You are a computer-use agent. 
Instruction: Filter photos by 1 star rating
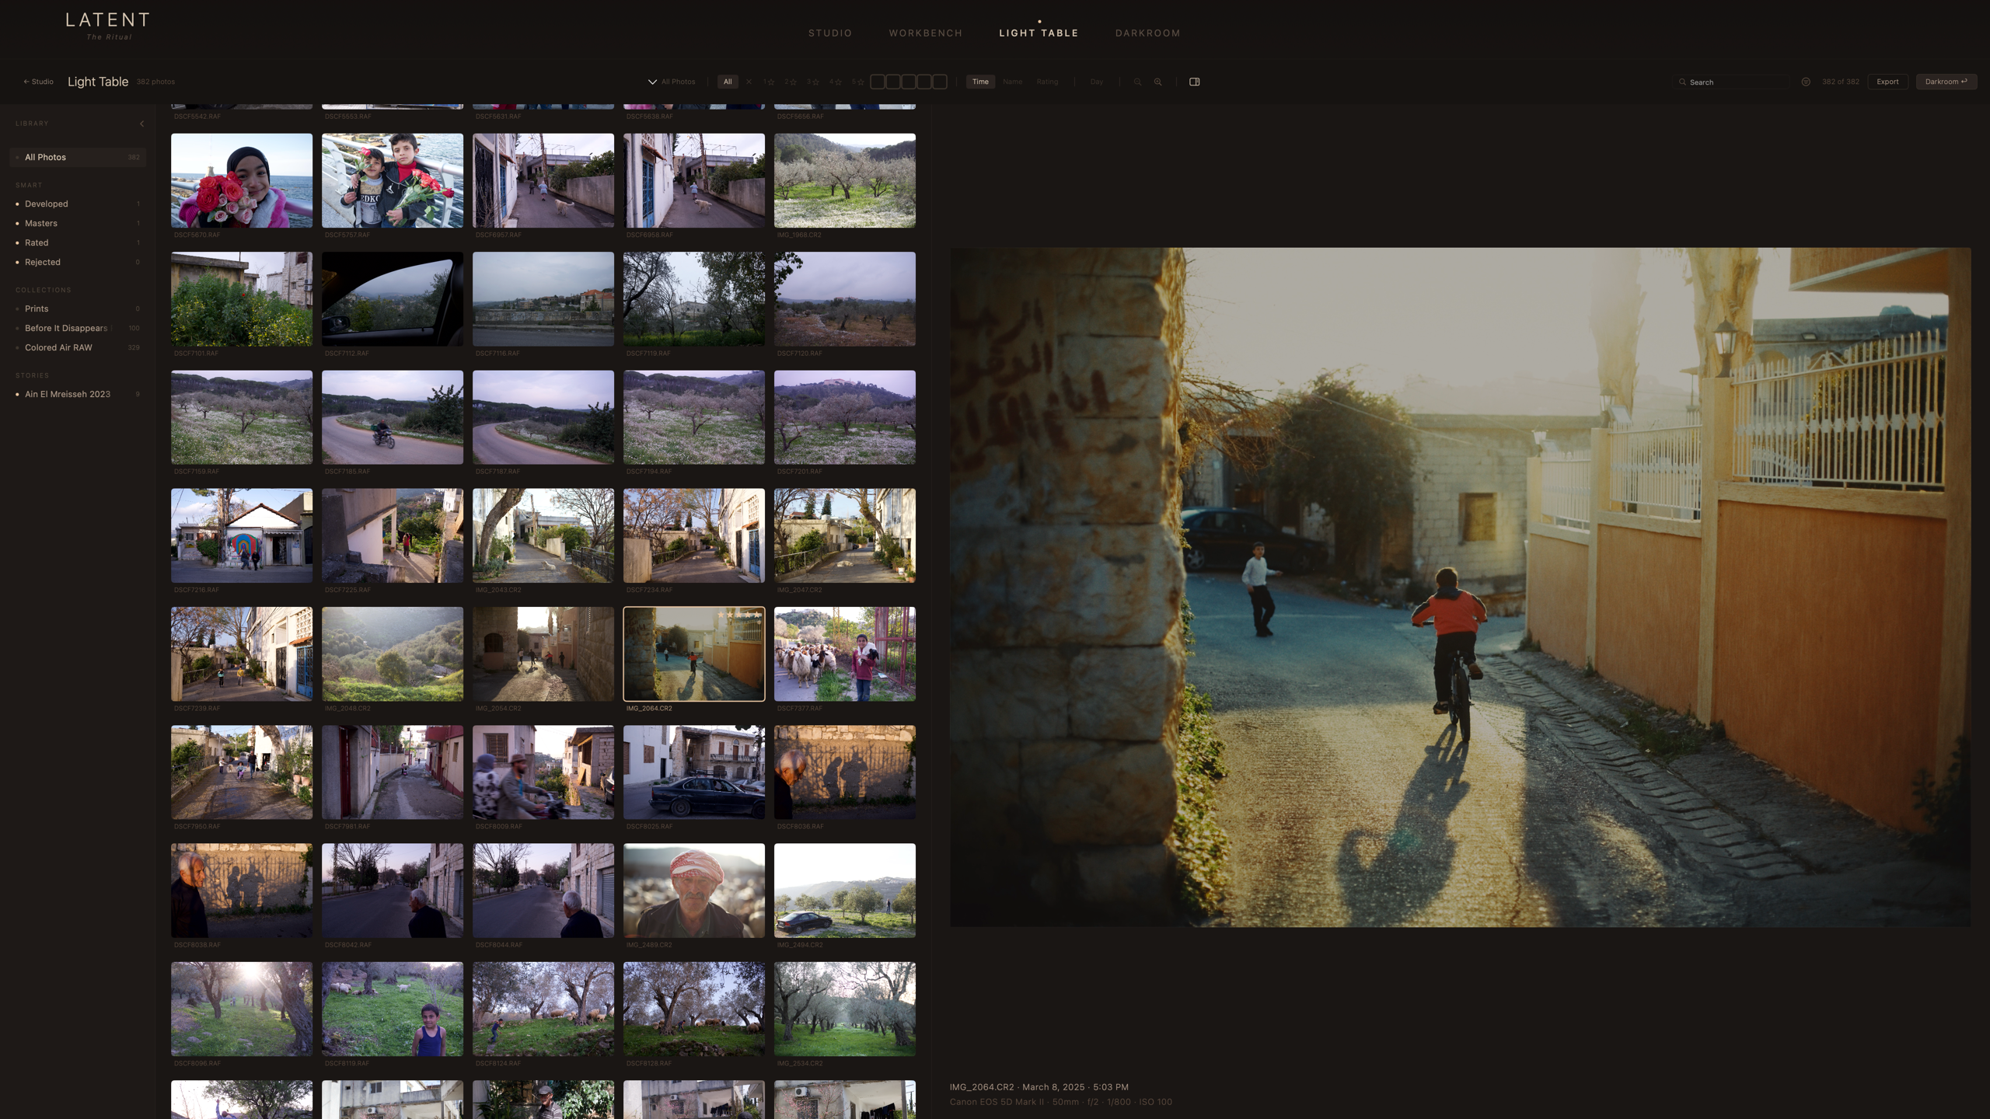(770, 82)
